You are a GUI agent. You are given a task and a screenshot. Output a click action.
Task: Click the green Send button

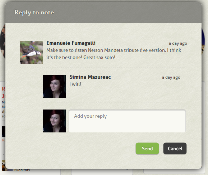(x=147, y=149)
